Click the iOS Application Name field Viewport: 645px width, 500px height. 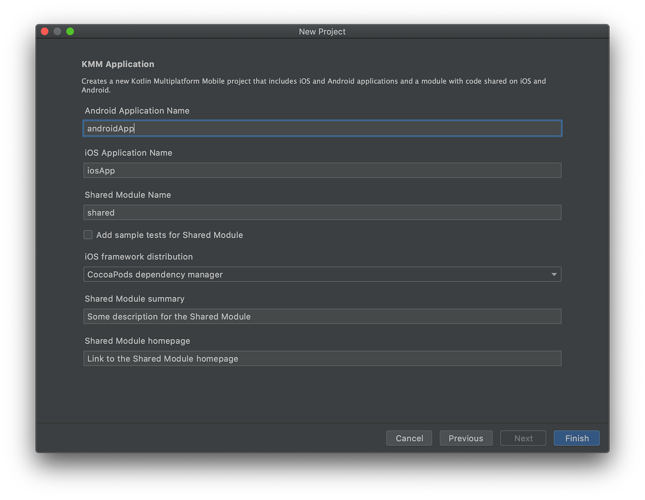[x=322, y=170]
